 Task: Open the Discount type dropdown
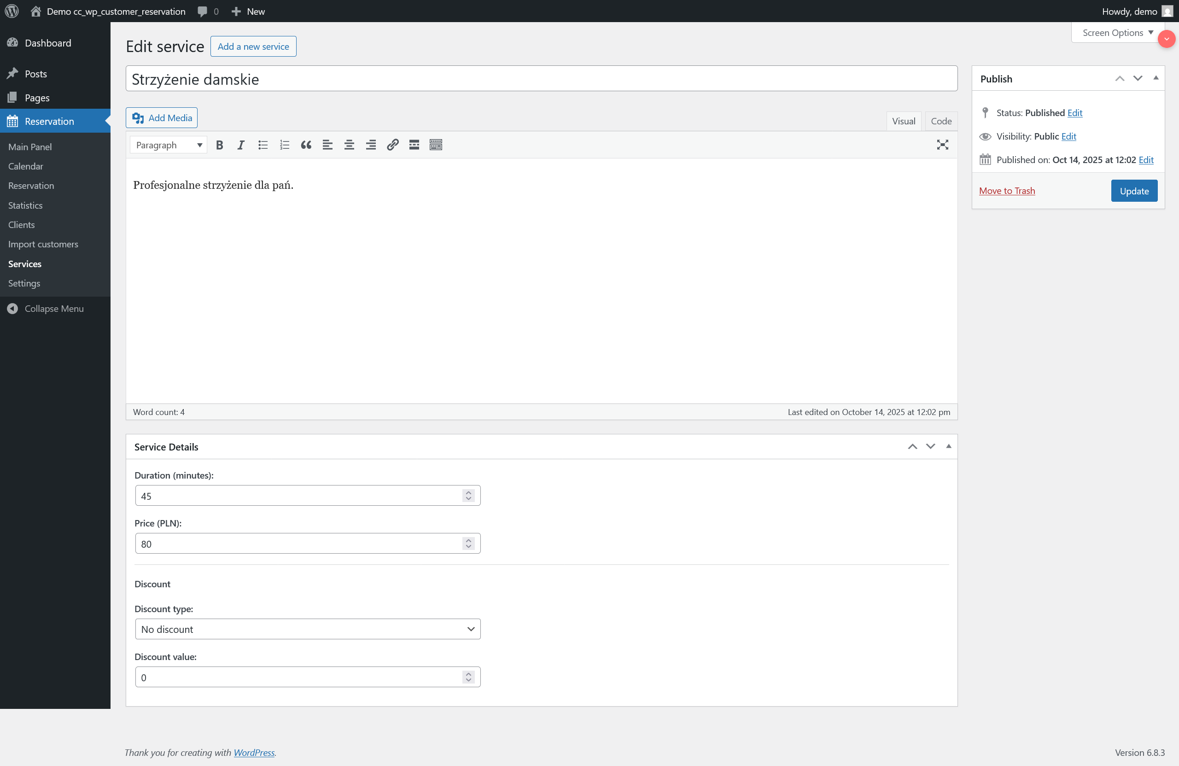point(308,629)
